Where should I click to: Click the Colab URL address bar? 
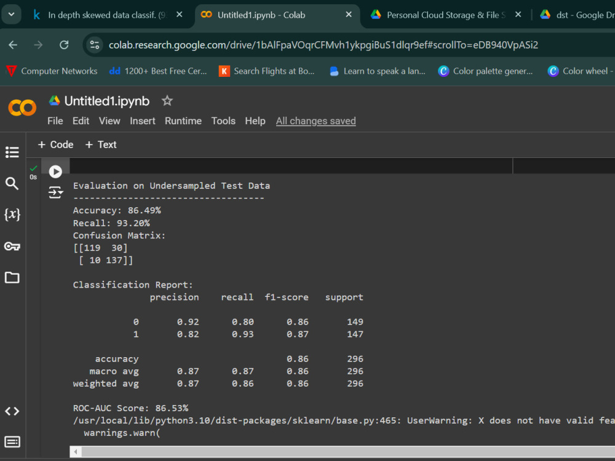323,45
